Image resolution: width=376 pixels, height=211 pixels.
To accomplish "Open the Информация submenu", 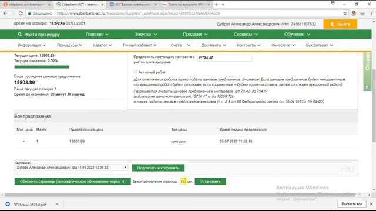I will coord(32,45).
